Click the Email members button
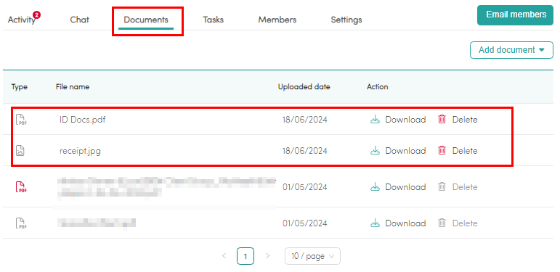This screenshot has width=560, height=272. pos(515,15)
